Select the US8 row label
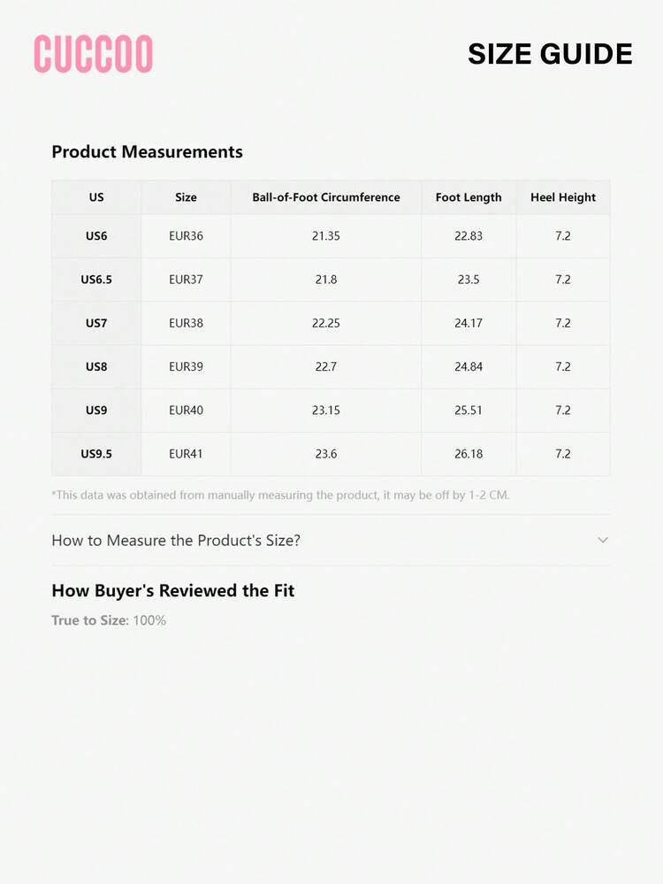663x884 pixels. (x=96, y=366)
